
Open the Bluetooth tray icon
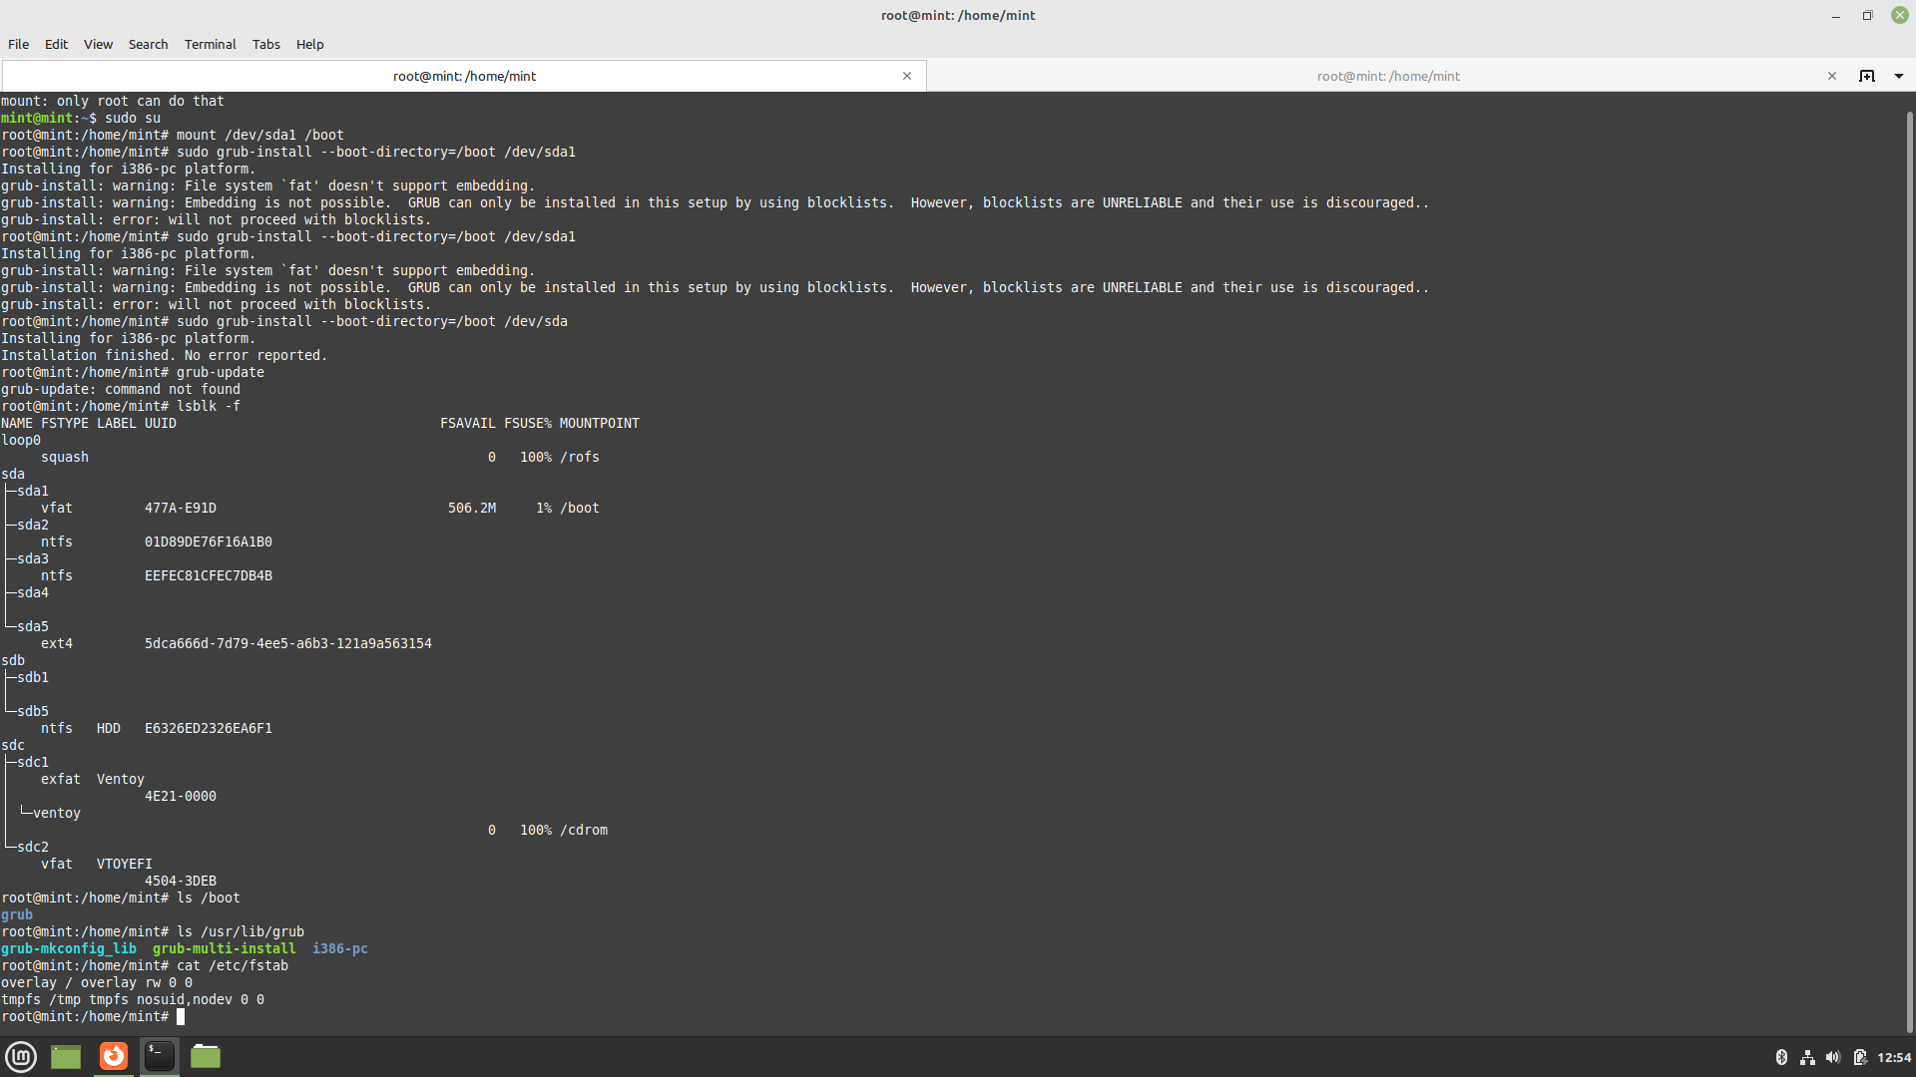(1781, 1057)
